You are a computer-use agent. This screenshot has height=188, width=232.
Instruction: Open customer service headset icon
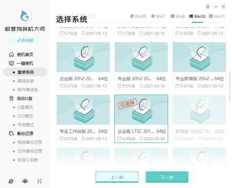(x=25, y=181)
